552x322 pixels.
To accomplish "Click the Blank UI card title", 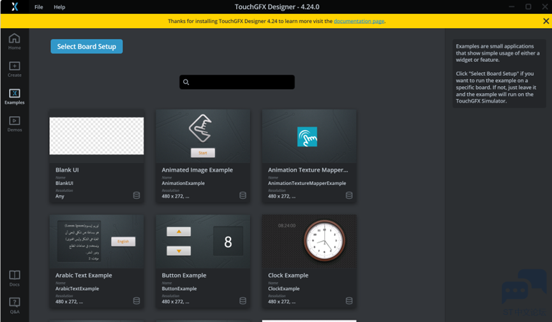I will click(67, 170).
